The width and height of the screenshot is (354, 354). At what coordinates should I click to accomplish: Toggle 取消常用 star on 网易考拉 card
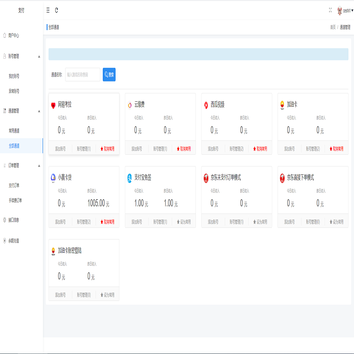tap(107, 149)
